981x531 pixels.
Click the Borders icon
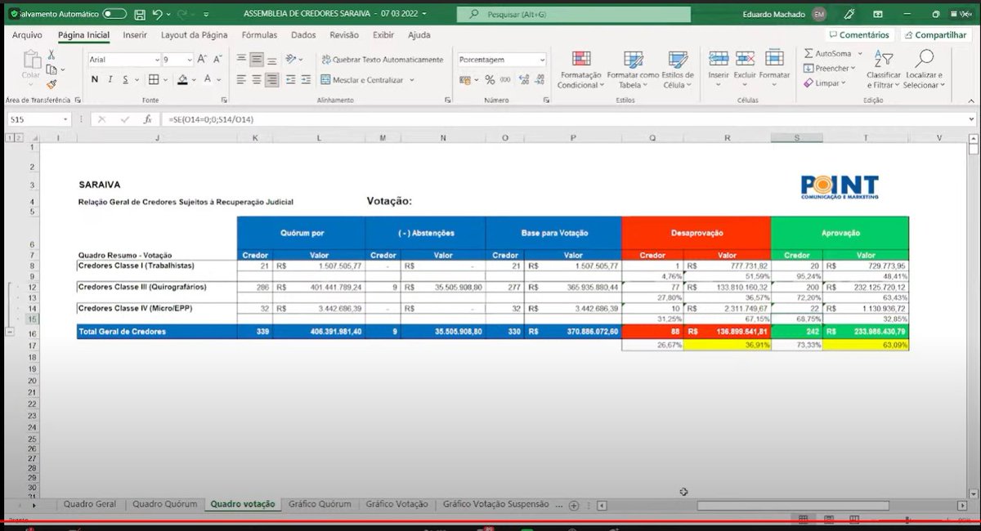(155, 79)
